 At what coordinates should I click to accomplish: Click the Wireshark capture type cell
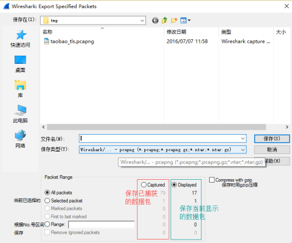tap(246, 42)
